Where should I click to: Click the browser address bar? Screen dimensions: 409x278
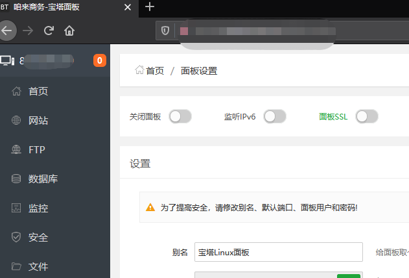282,31
